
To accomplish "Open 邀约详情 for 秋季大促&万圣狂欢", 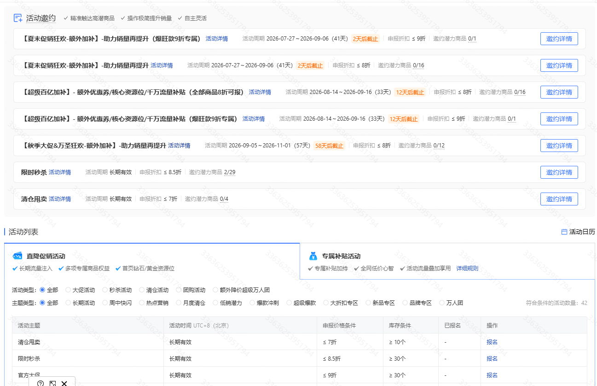I will tap(559, 146).
